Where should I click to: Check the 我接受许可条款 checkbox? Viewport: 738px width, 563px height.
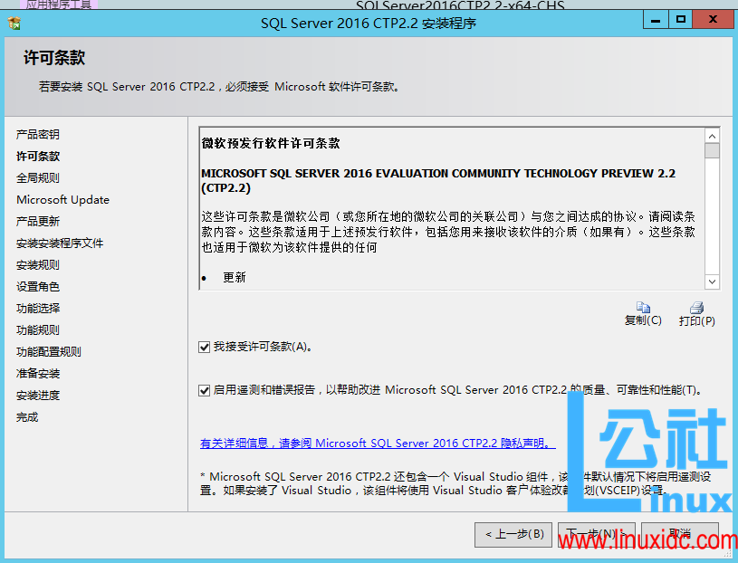(x=204, y=347)
